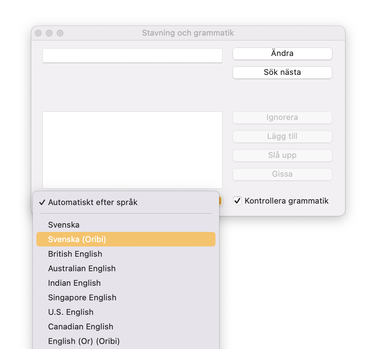Click the Ändra button
The height and width of the screenshot is (349, 372).
point(282,53)
